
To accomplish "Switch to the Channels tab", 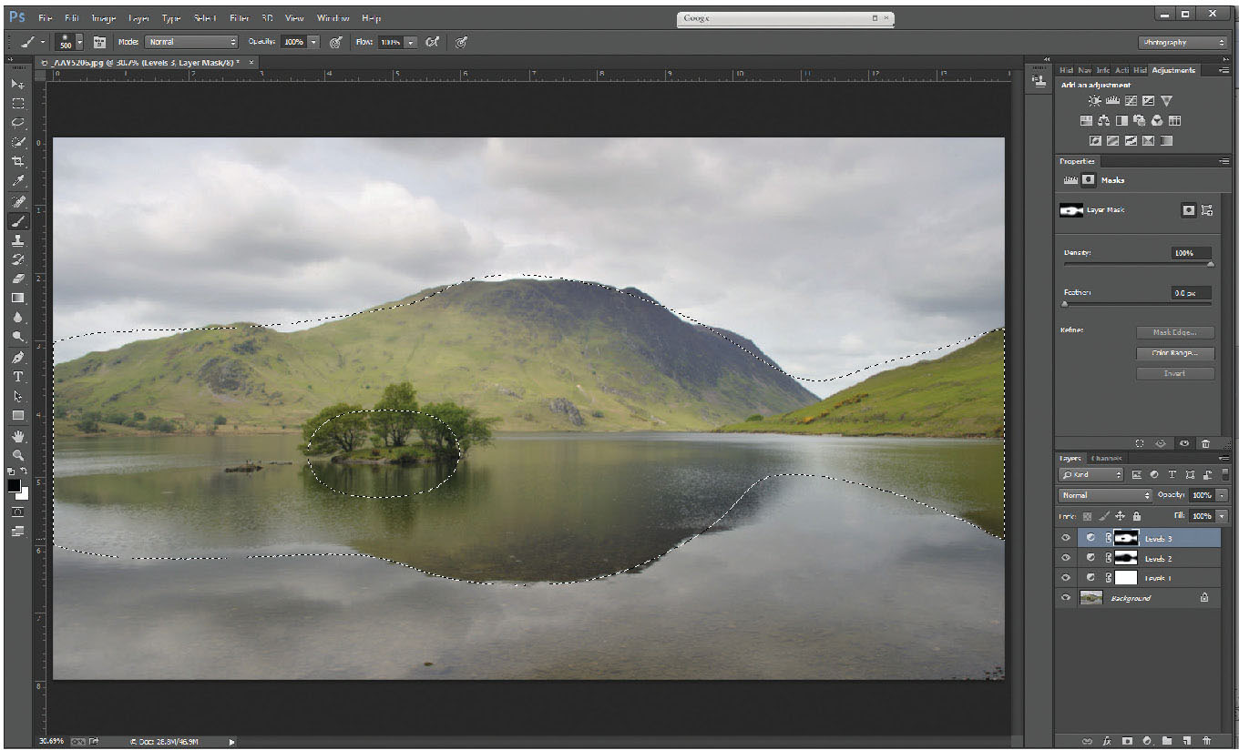I will (1107, 458).
